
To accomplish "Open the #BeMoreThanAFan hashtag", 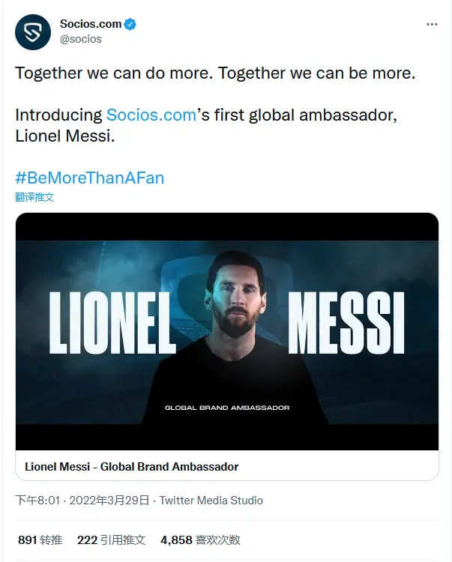I will [89, 178].
